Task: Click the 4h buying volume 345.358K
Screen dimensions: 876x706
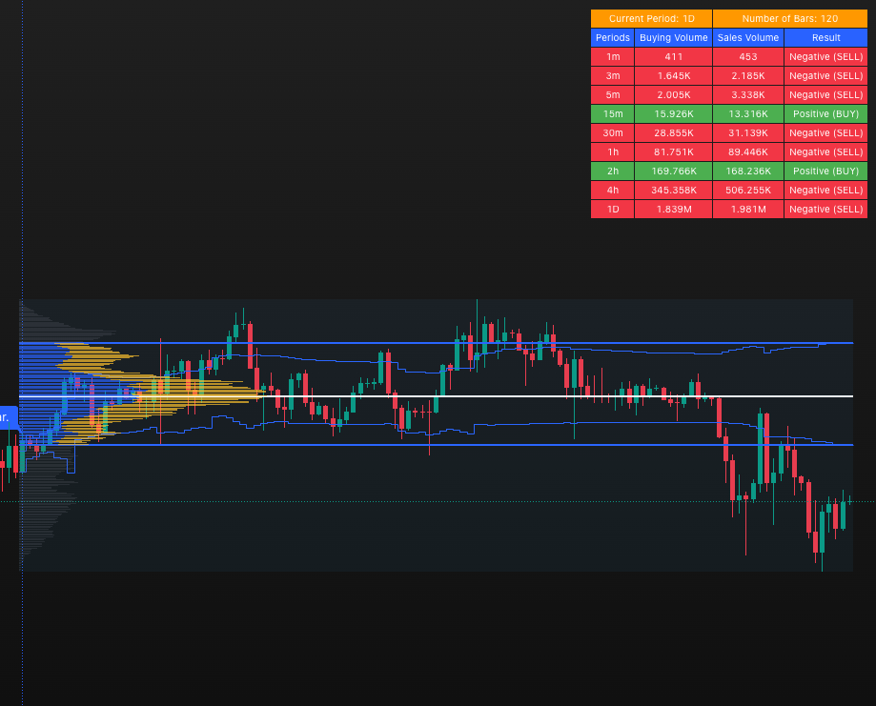Action: click(x=673, y=190)
